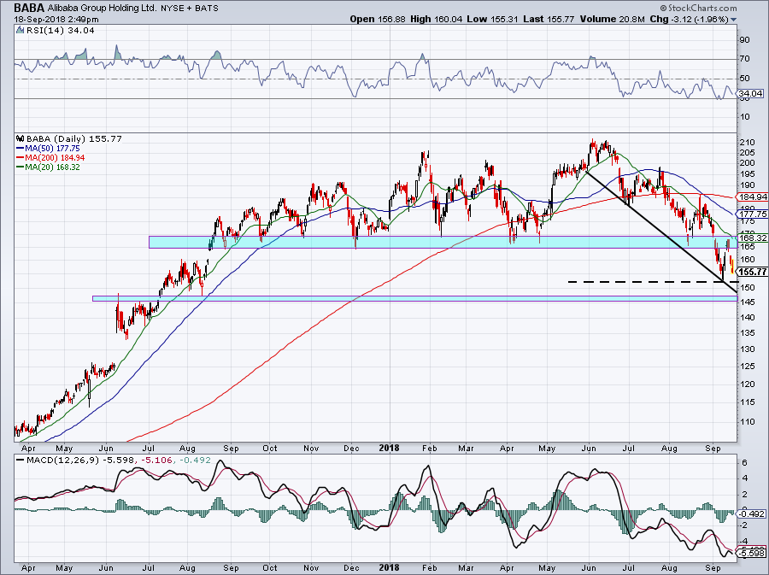Image resolution: width=769 pixels, height=575 pixels.
Task: Click the MACD legend black line marker
Action: point(21,461)
